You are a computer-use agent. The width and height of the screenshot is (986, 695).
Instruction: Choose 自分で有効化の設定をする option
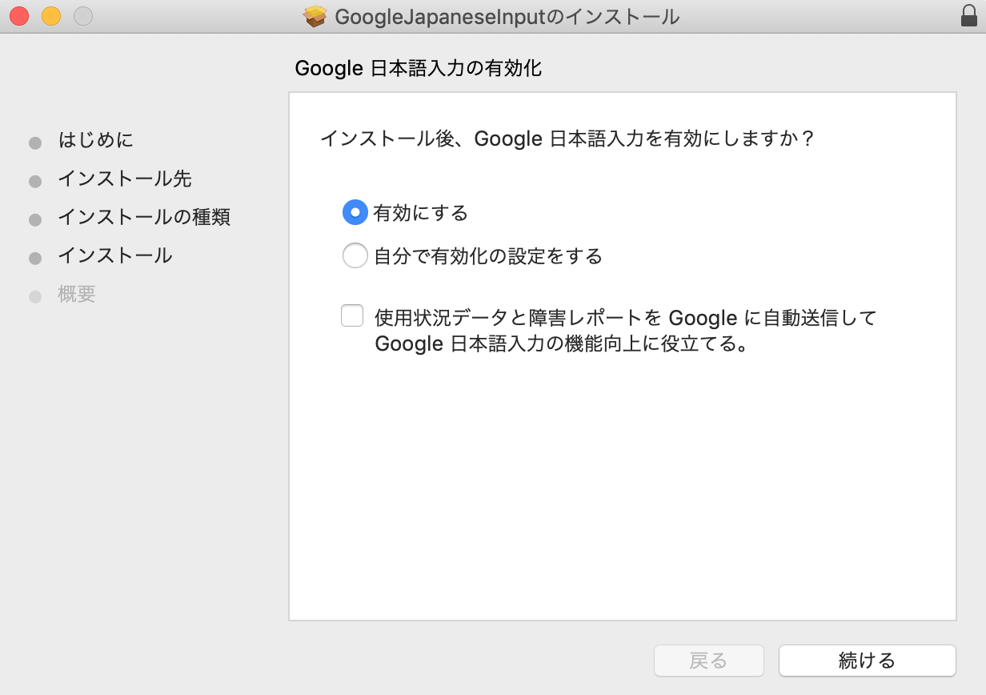[x=355, y=255]
